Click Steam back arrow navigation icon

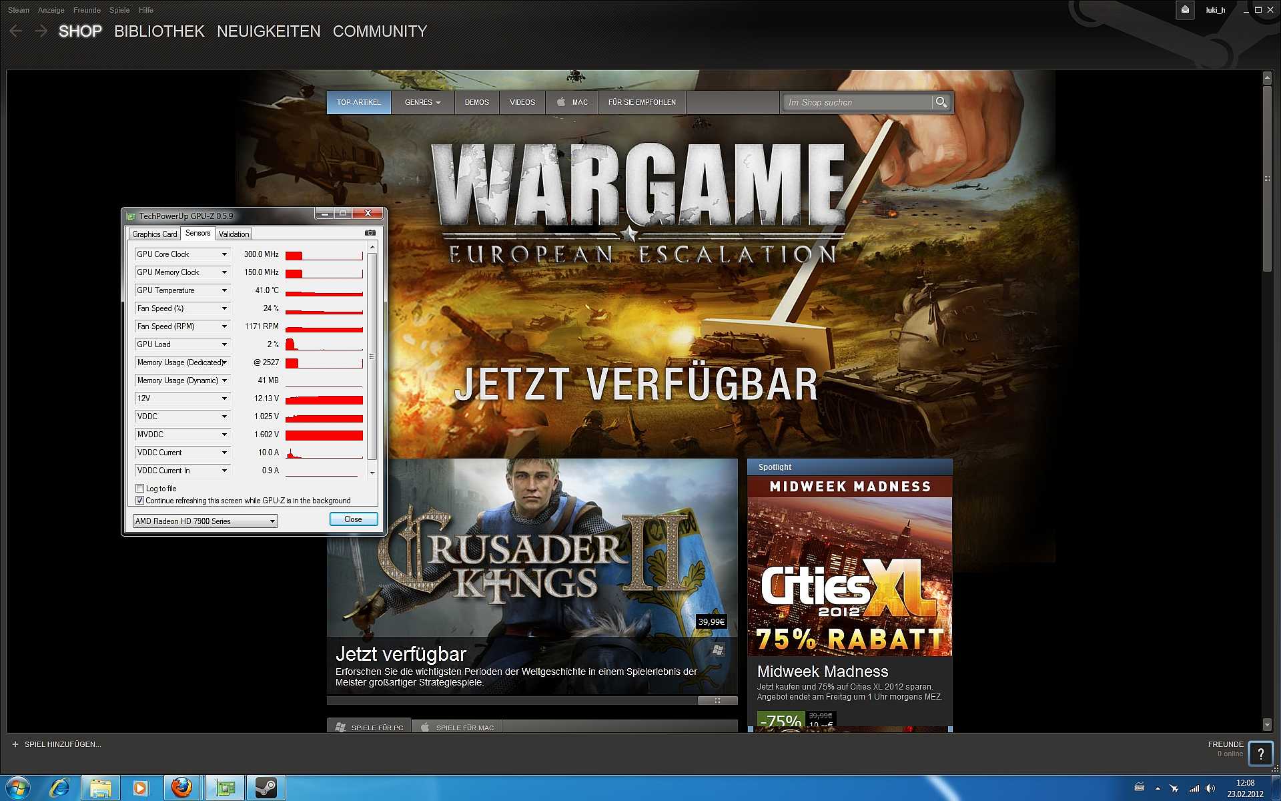16,31
